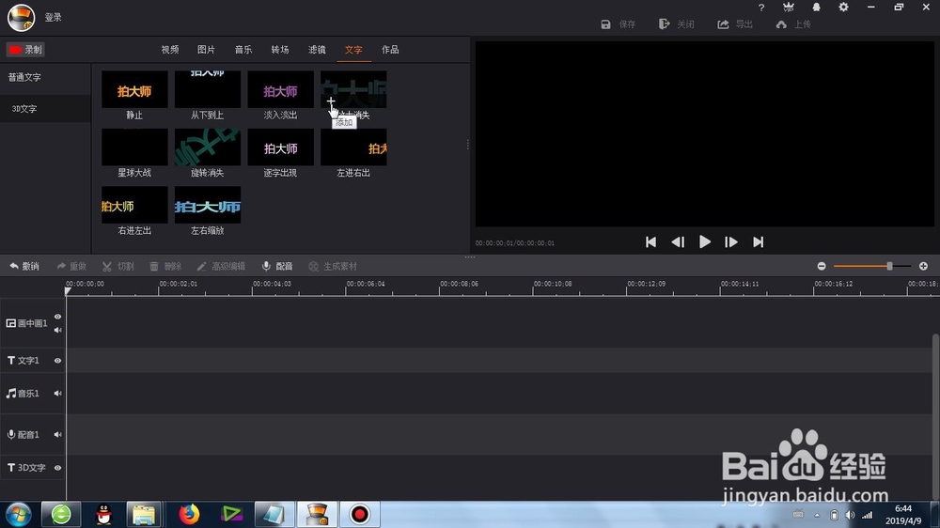
Task: Toggle visibility of 3D文字 track
Action: click(57, 468)
